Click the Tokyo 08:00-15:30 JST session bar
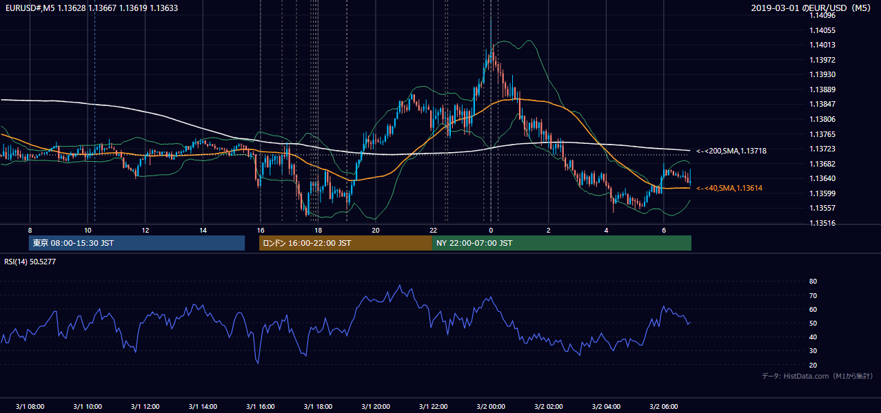Viewport: 881px width, 413px height. 137,243
